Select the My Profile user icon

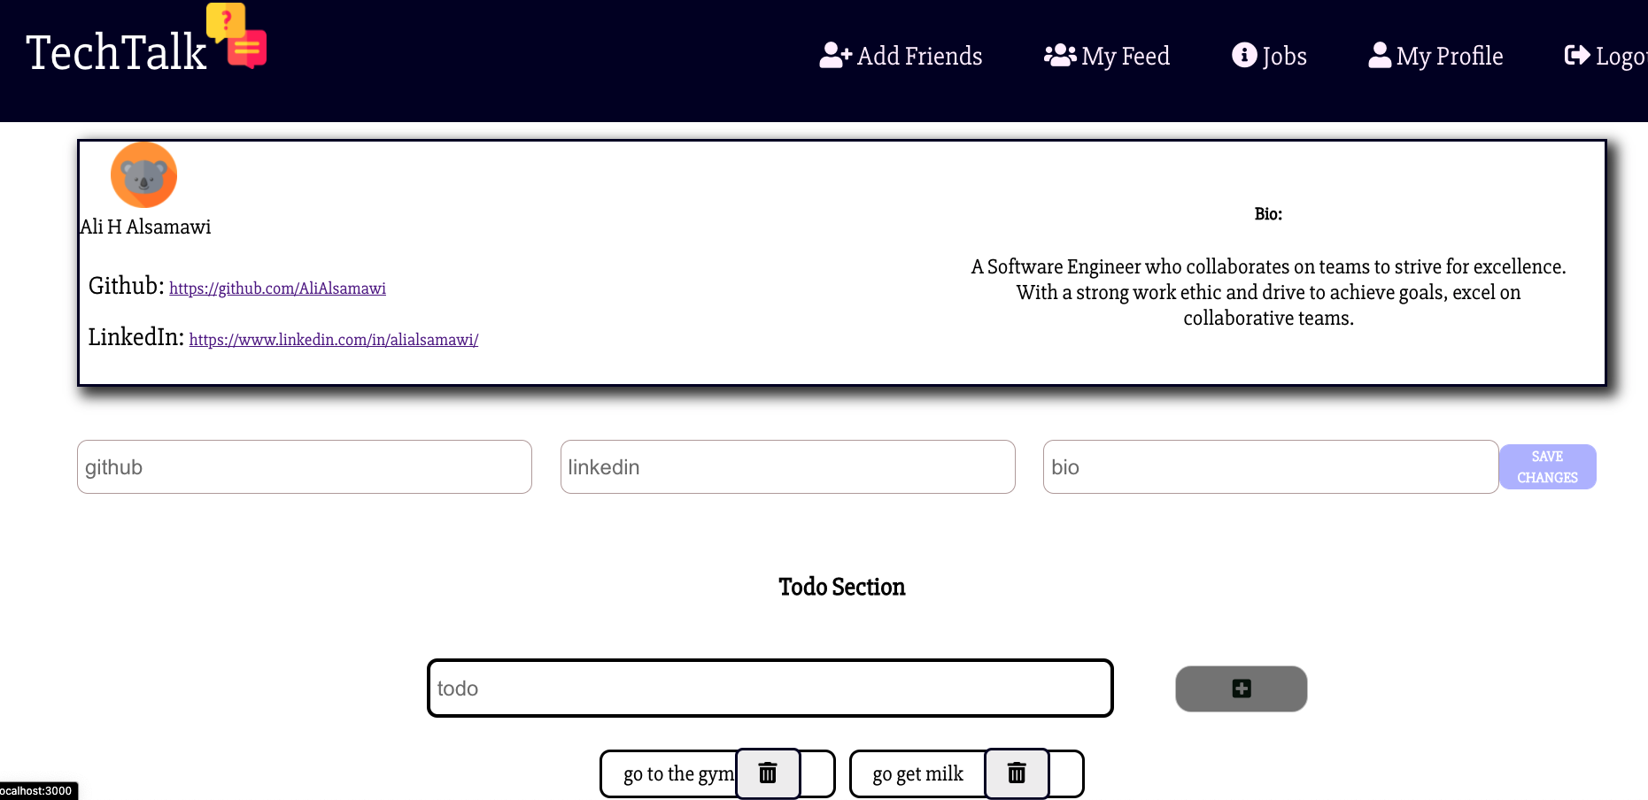click(x=1379, y=55)
